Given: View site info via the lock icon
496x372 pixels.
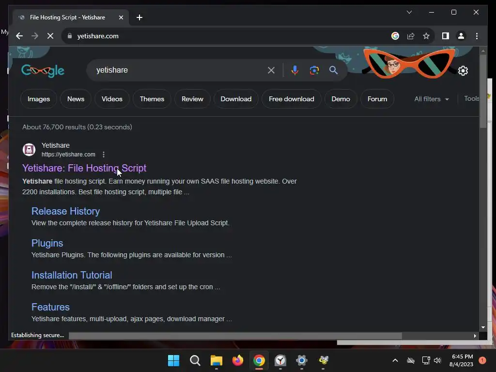Looking at the screenshot, I should (70, 36).
